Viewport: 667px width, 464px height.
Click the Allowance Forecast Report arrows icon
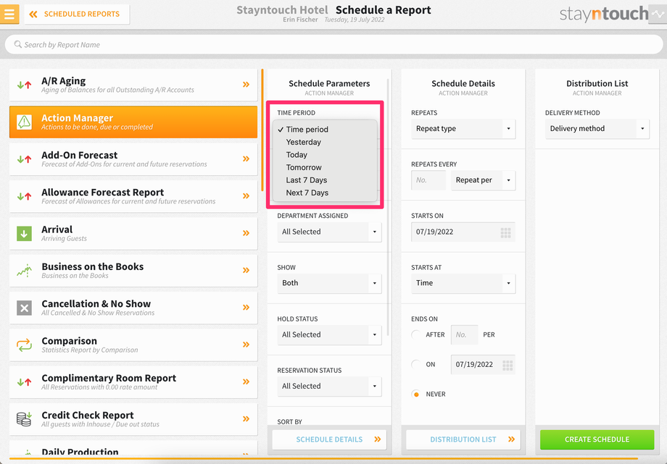24,196
